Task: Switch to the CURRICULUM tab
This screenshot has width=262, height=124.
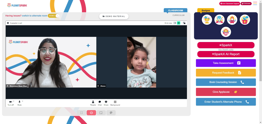Action: (x=178, y=15)
